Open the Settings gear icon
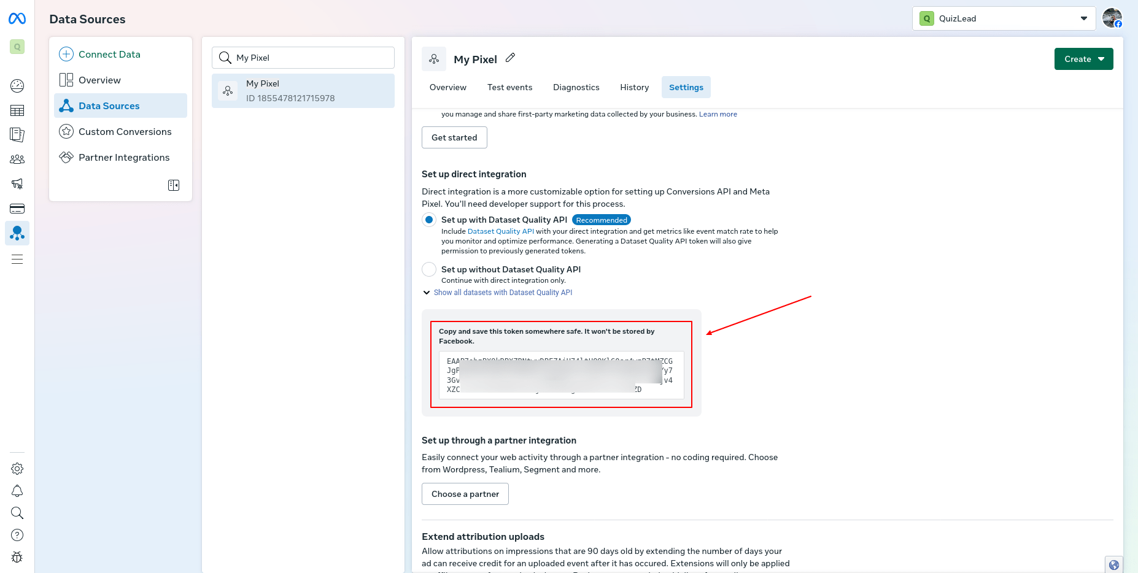Image resolution: width=1138 pixels, height=573 pixels. pyautogui.click(x=17, y=469)
